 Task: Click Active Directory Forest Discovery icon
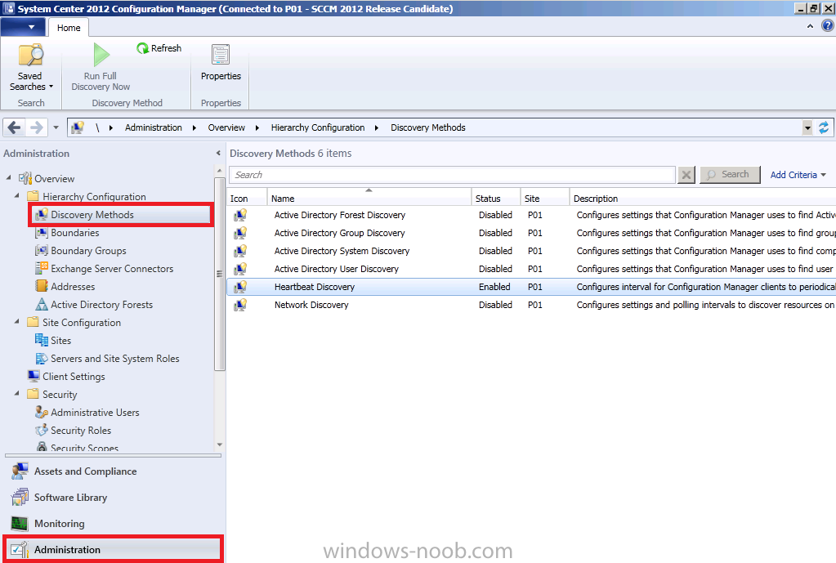240,215
